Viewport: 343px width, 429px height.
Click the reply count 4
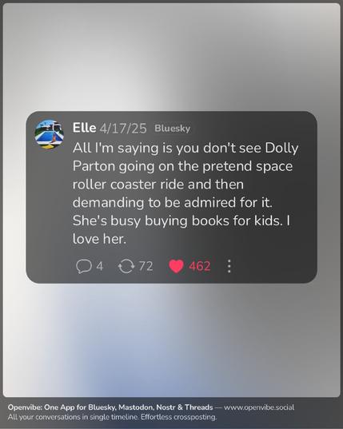point(100,266)
